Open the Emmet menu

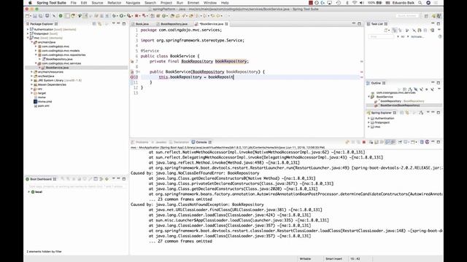click(193, 3)
